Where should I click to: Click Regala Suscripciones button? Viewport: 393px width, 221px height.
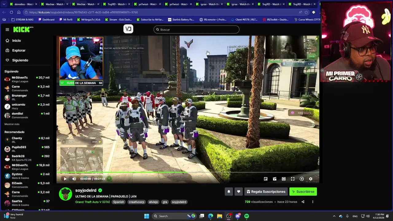click(266, 192)
